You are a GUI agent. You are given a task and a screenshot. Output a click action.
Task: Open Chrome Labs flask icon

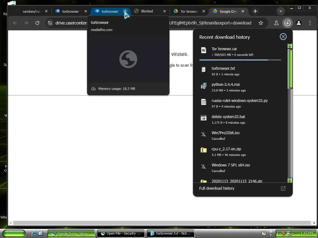tap(276, 23)
